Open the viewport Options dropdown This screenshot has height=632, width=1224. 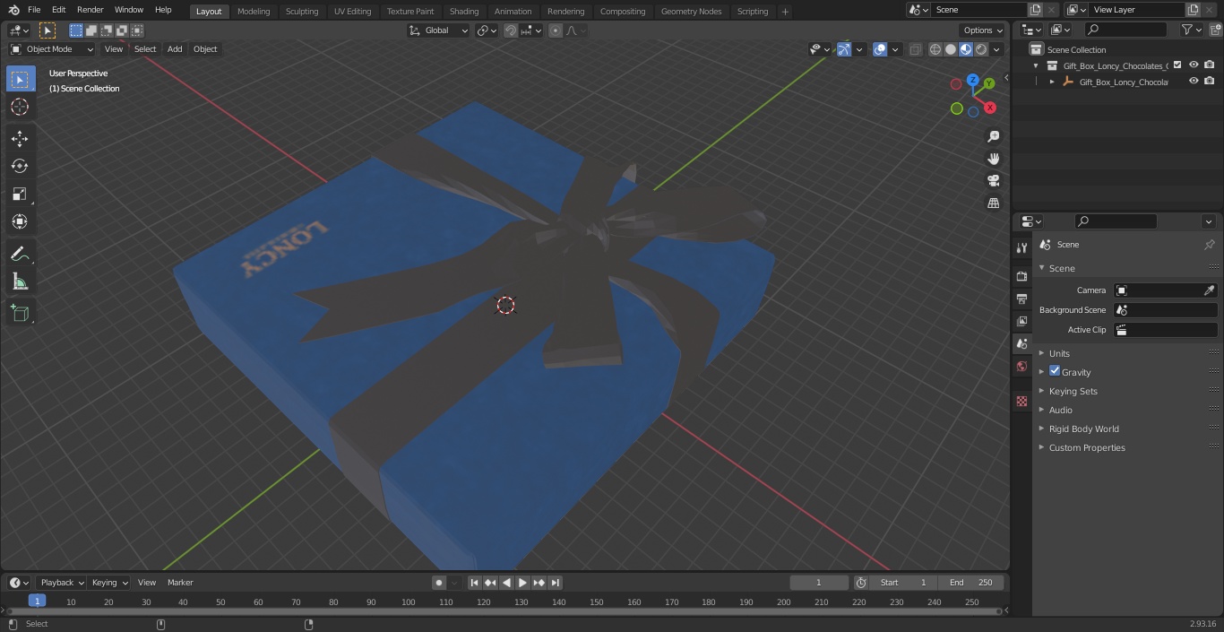coord(983,30)
